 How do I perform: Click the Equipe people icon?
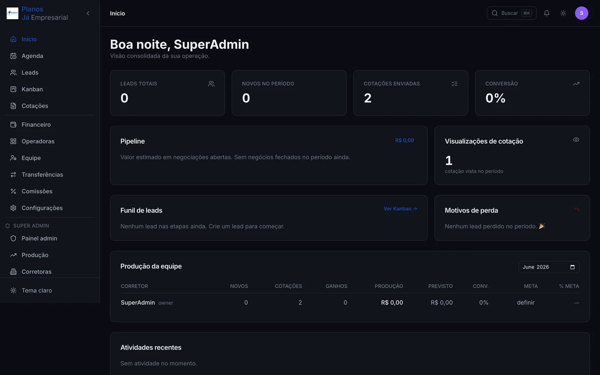click(13, 158)
